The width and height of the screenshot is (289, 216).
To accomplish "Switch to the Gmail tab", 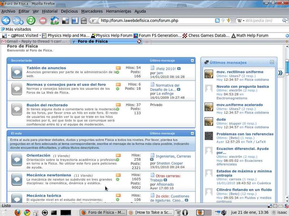I will click(x=35, y=41).
